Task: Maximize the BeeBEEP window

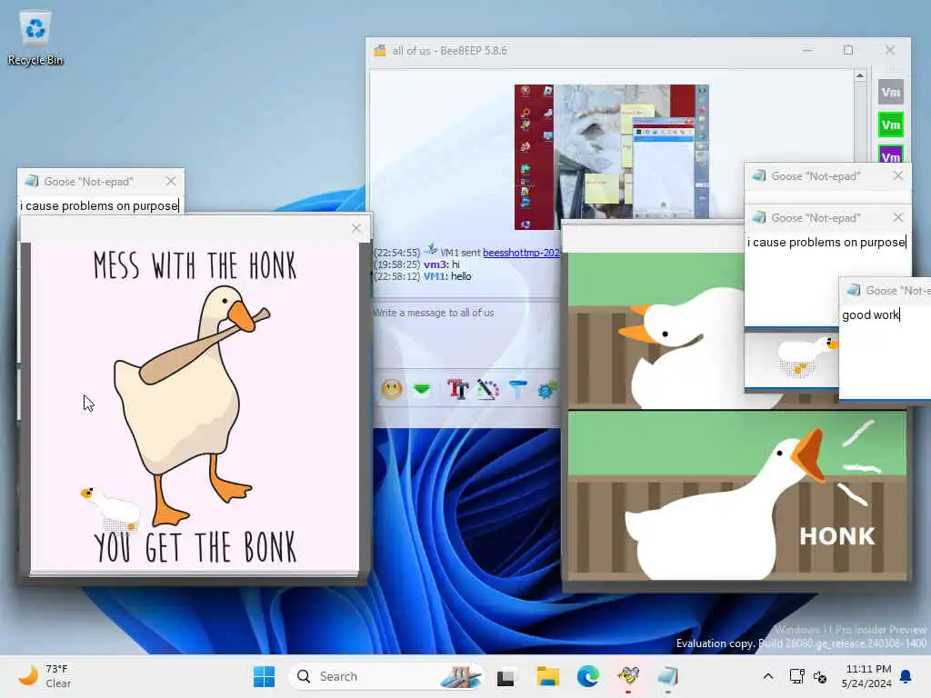Action: [848, 51]
